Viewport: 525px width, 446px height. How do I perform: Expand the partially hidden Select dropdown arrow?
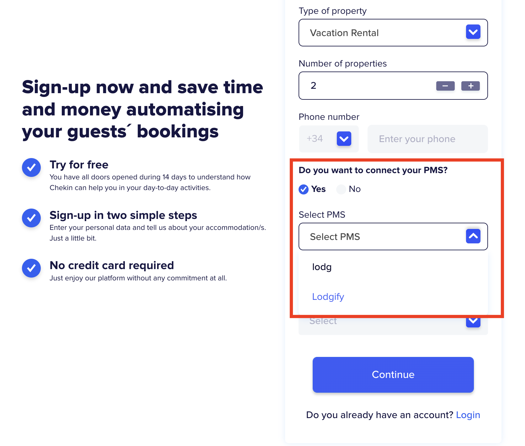(473, 321)
